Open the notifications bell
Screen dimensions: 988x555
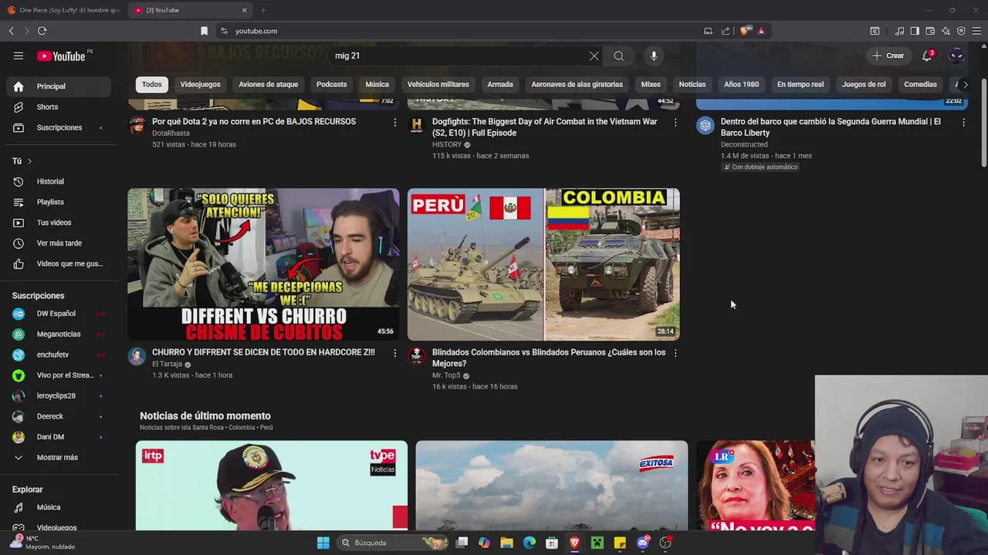[927, 55]
